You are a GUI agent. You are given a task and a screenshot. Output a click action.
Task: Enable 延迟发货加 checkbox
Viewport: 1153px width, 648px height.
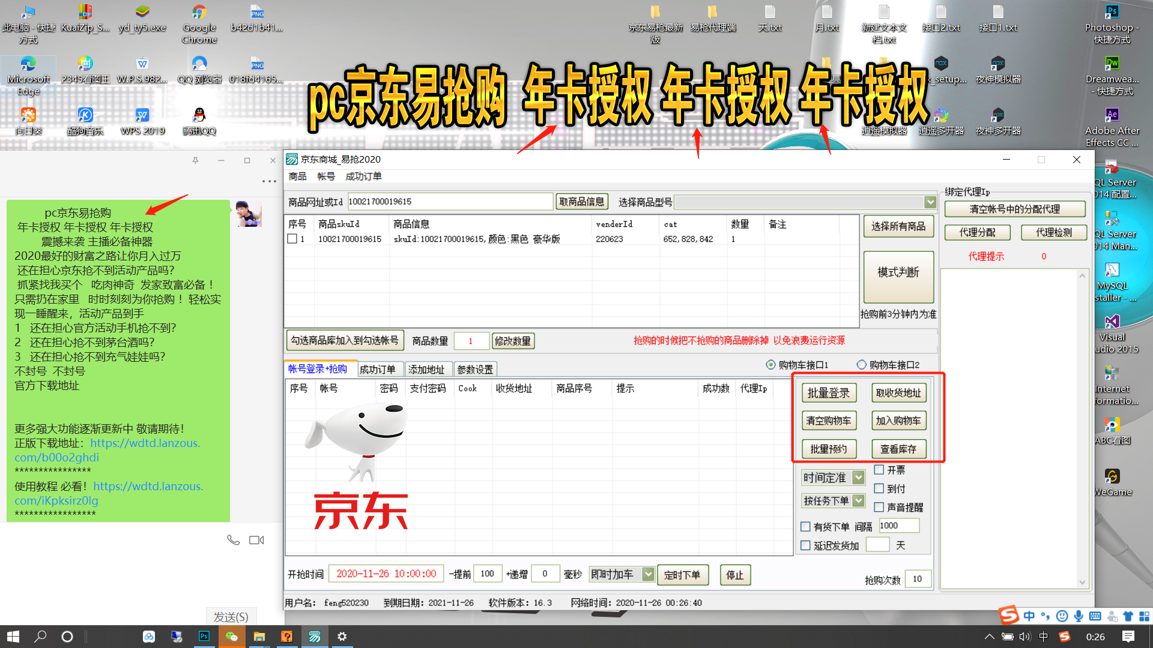tap(806, 545)
